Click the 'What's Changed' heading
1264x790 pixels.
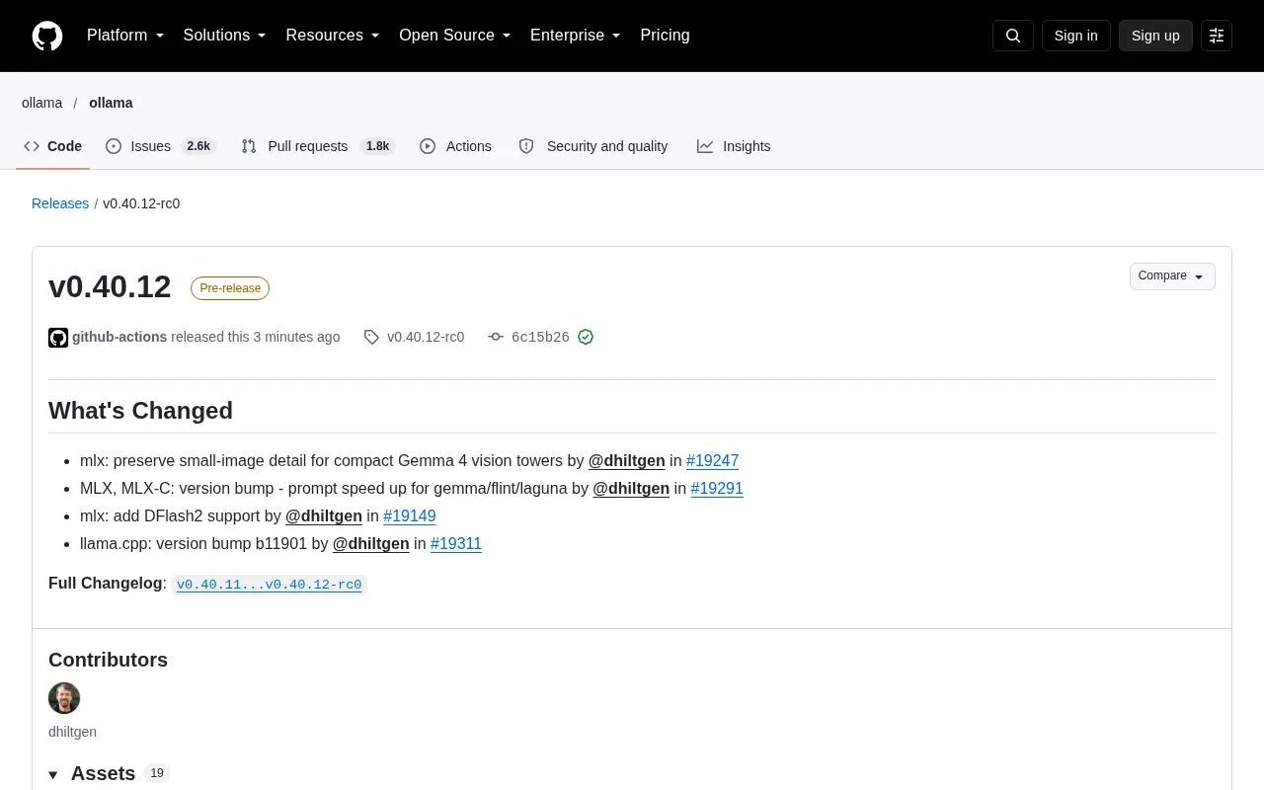pos(140,411)
